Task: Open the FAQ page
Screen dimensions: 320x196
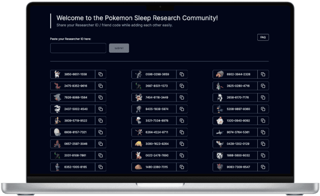Action: click(263, 37)
